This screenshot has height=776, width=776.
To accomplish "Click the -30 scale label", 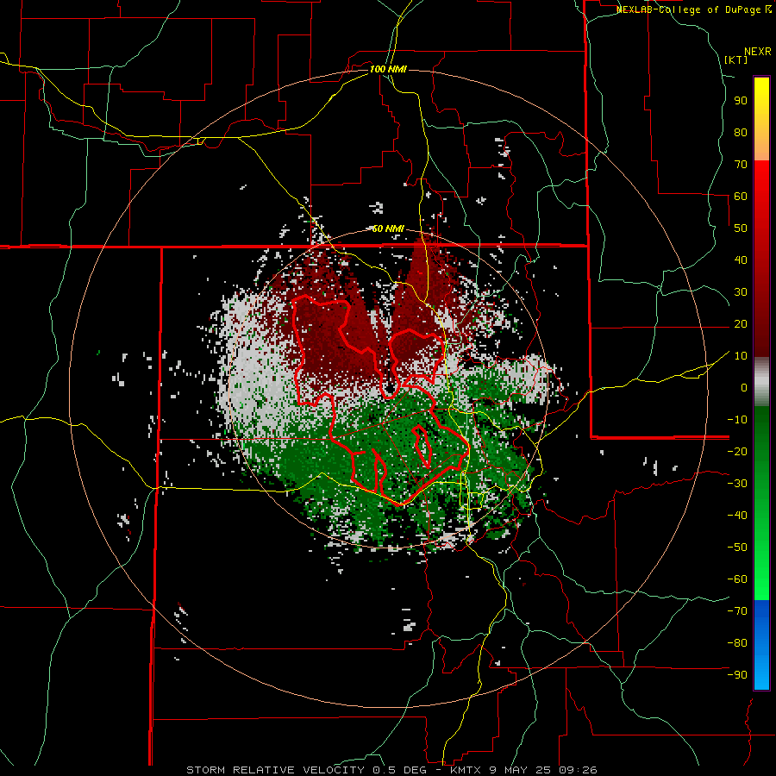I will [x=738, y=484].
